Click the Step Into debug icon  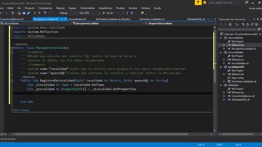pyautogui.click(x=127, y=13)
